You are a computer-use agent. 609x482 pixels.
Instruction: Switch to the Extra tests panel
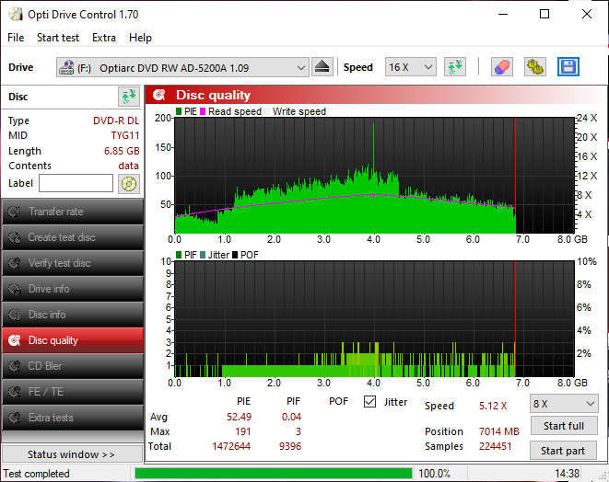tap(73, 418)
